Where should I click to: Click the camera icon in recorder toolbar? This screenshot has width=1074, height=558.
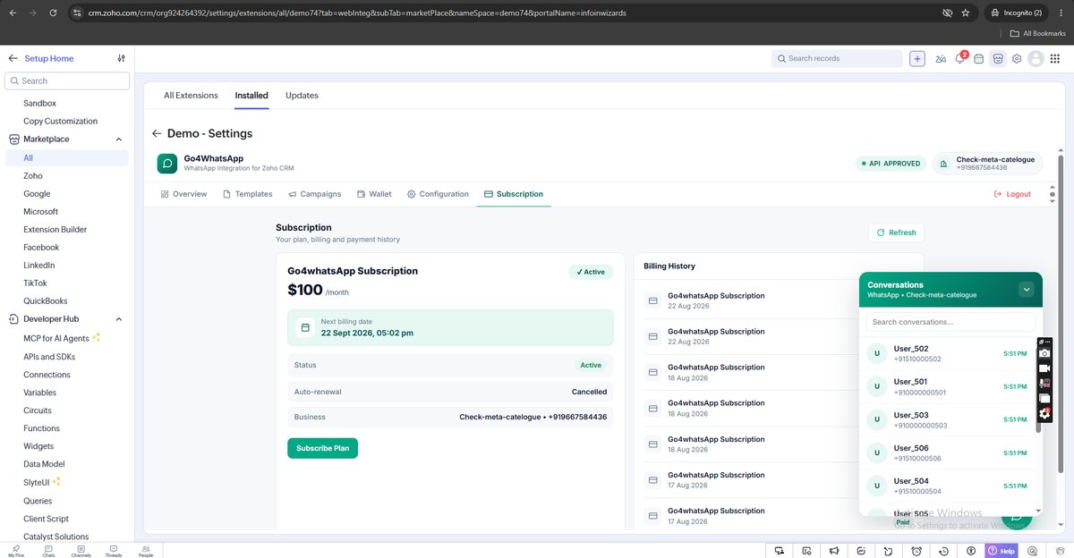click(x=1044, y=354)
